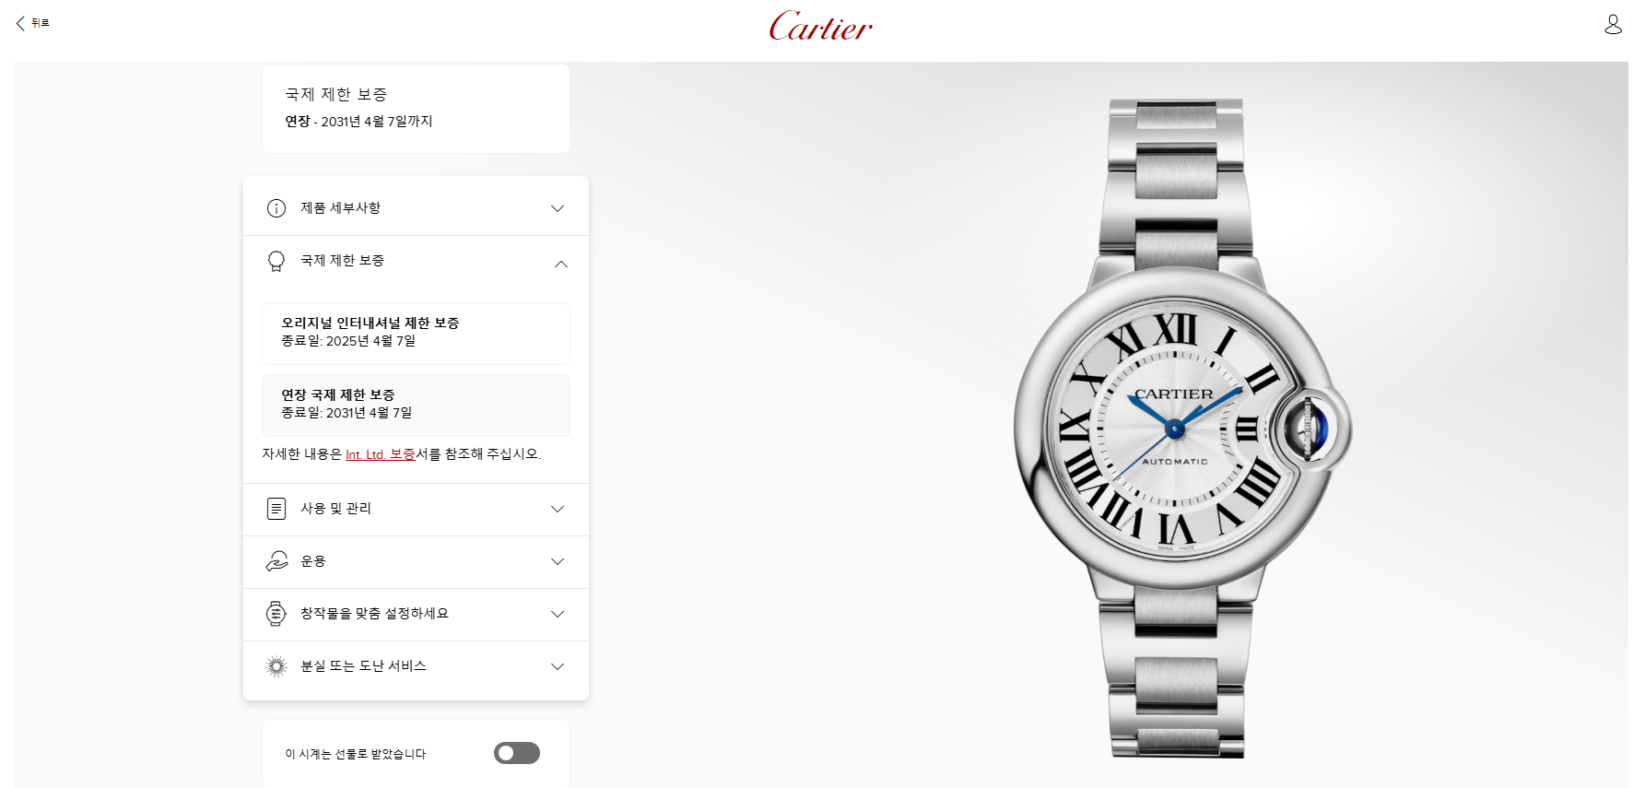
Task: Click the warranty ribbon icon
Action: coord(276,262)
